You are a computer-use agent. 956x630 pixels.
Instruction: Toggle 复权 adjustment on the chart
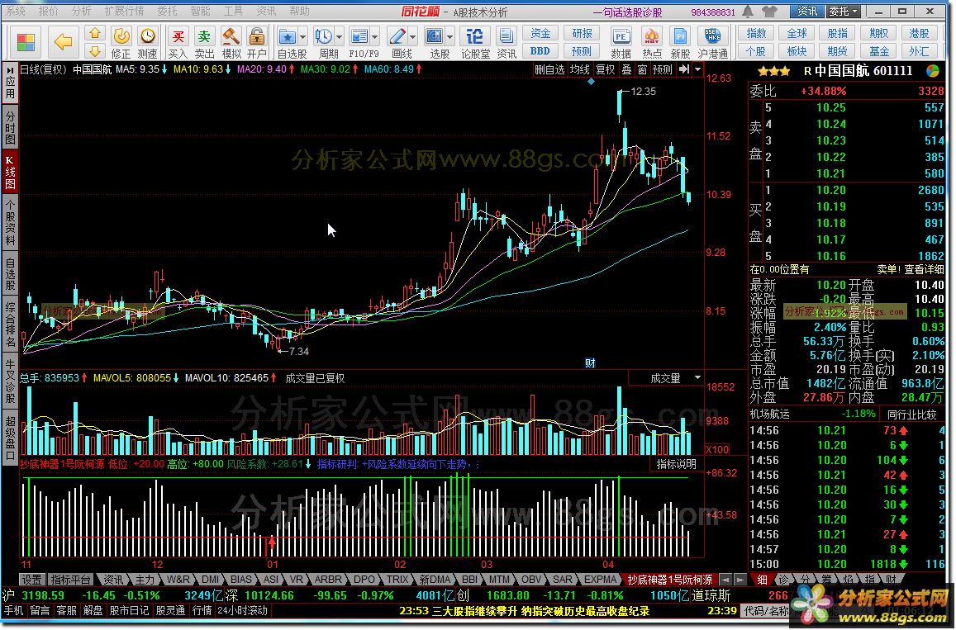pyautogui.click(x=605, y=70)
